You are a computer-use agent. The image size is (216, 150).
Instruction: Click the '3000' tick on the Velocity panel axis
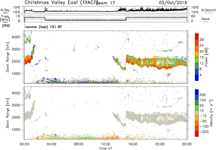(x=16, y=105)
